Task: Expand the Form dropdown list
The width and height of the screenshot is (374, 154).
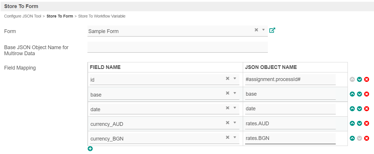Action: tap(263, 30)
